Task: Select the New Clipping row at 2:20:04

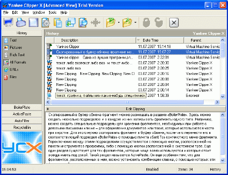Action: coord(133,85)
